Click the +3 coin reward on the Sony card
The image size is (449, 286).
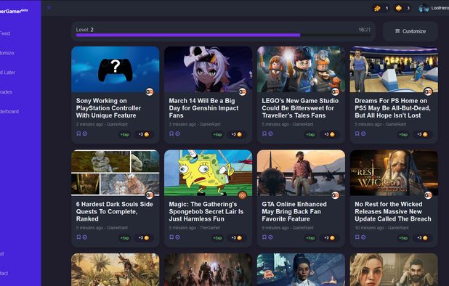[x=144, y=134]
